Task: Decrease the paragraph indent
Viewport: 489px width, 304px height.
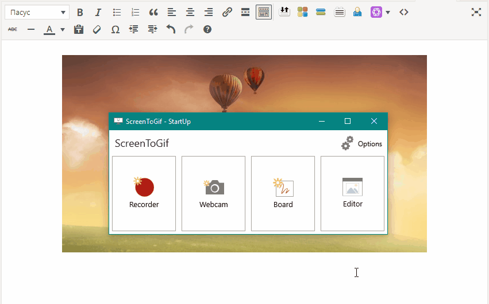Action: (x=134, y=30)
